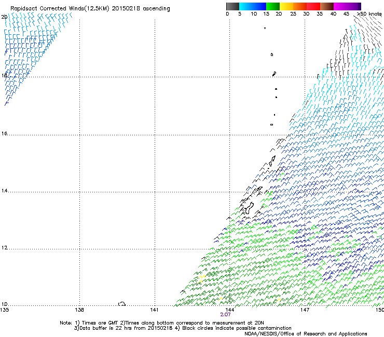
Task: Click the magenta-purple 40-50 knots legend swatch
Action: pos(347,6)
